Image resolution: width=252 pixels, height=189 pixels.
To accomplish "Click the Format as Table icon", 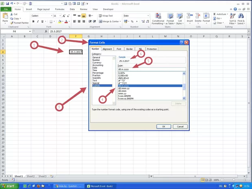I will tap(170, 19).
